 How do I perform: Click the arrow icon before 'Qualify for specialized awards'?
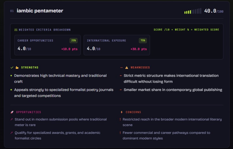12,133
